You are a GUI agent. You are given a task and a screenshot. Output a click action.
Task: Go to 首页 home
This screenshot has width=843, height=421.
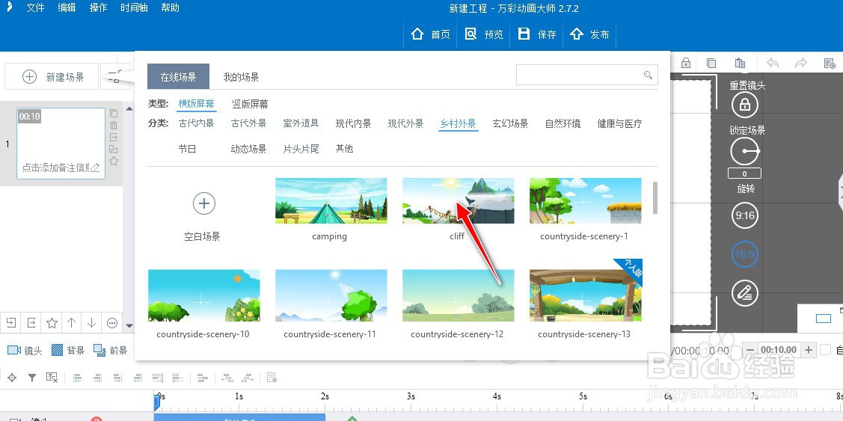point(430,34)
